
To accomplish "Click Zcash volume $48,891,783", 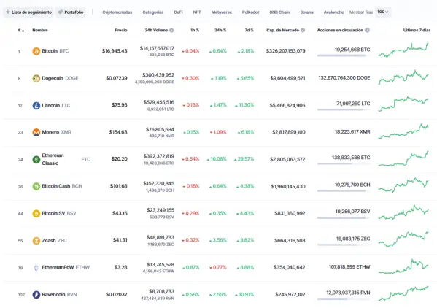I will [x=161, y=237].
